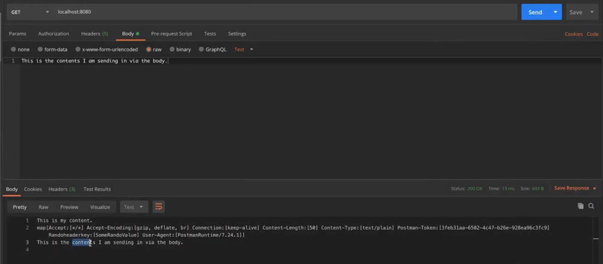Click the User-Agent:[PostmanRuntime/7.24.1] response text

(194, 235)
